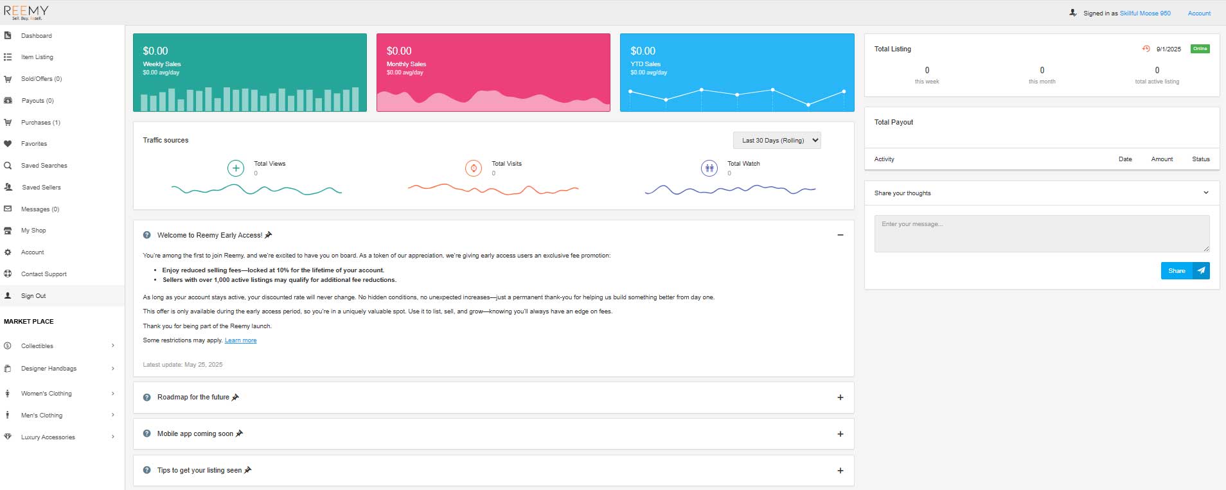Viewport: 1226px width, 490px height.
Task: Click the Total Watch people icon
Action: pyautogui.click(x=709, y=168)
